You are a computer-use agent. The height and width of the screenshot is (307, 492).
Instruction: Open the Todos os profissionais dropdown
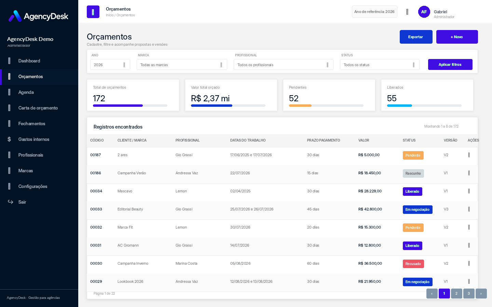pyautogui.click(x=284, y=65)
